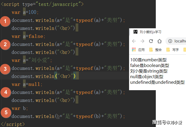Click the output line null是object类型
Viewport: 186px width, 127px height.
[147, 77]
